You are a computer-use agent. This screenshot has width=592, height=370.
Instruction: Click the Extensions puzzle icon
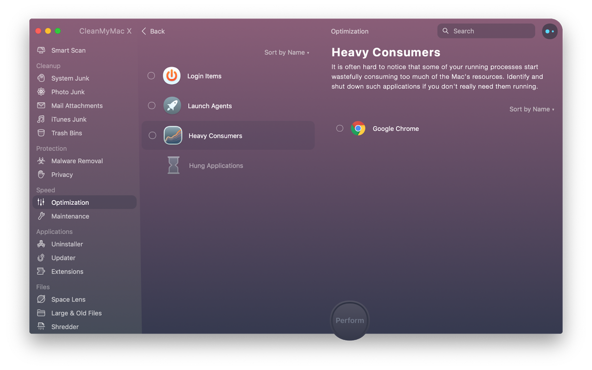(x=41, y=271)
